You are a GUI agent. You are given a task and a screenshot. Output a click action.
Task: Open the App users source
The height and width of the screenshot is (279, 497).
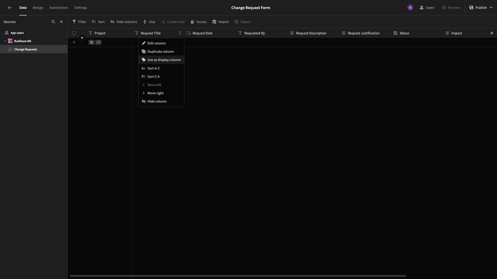coord(34,33)
